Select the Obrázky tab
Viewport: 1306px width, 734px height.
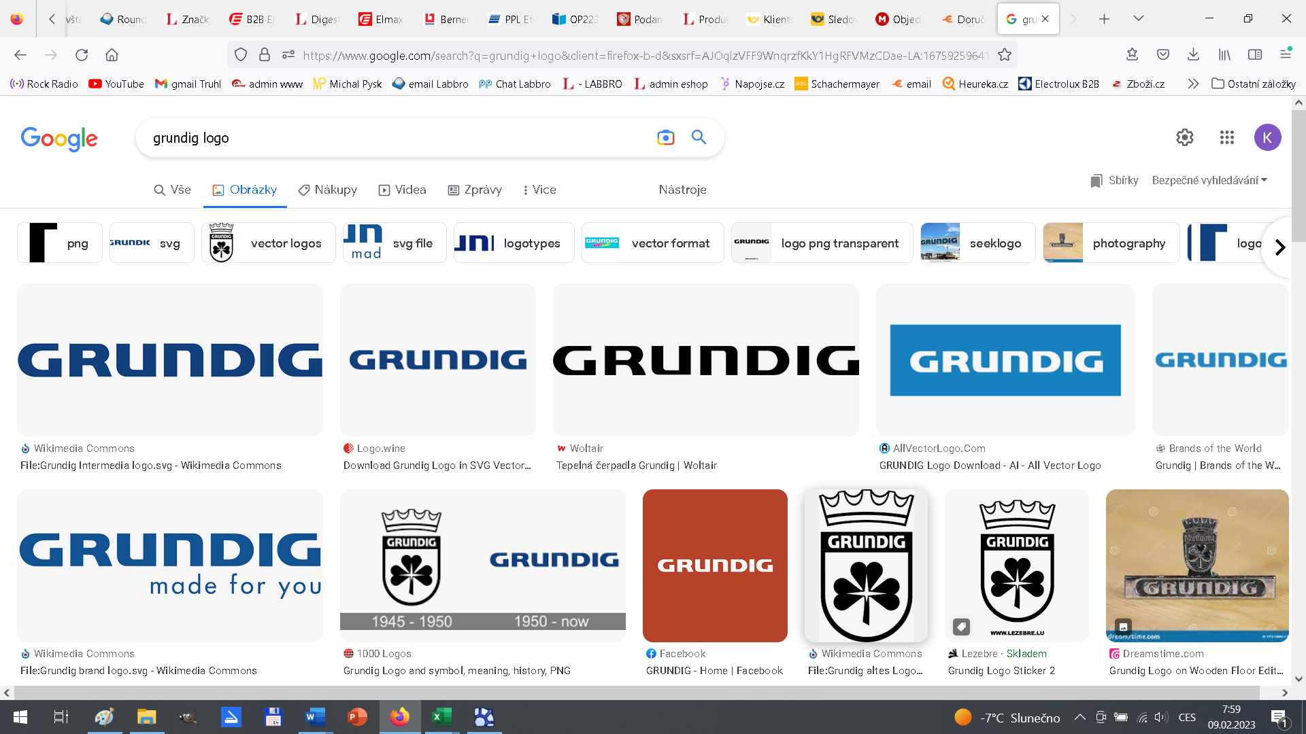pyautogui.click(x=245, y=190)
